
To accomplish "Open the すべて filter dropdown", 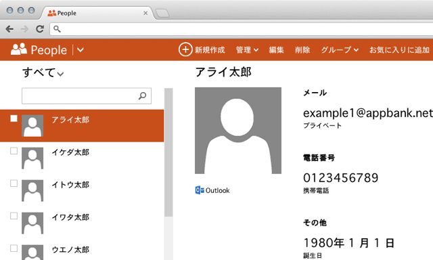I will coord(43,72).
